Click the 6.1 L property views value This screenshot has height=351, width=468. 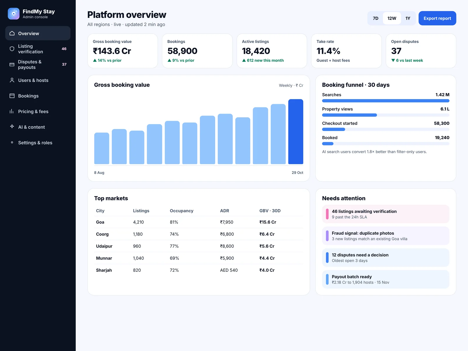(x=445, y=109)
